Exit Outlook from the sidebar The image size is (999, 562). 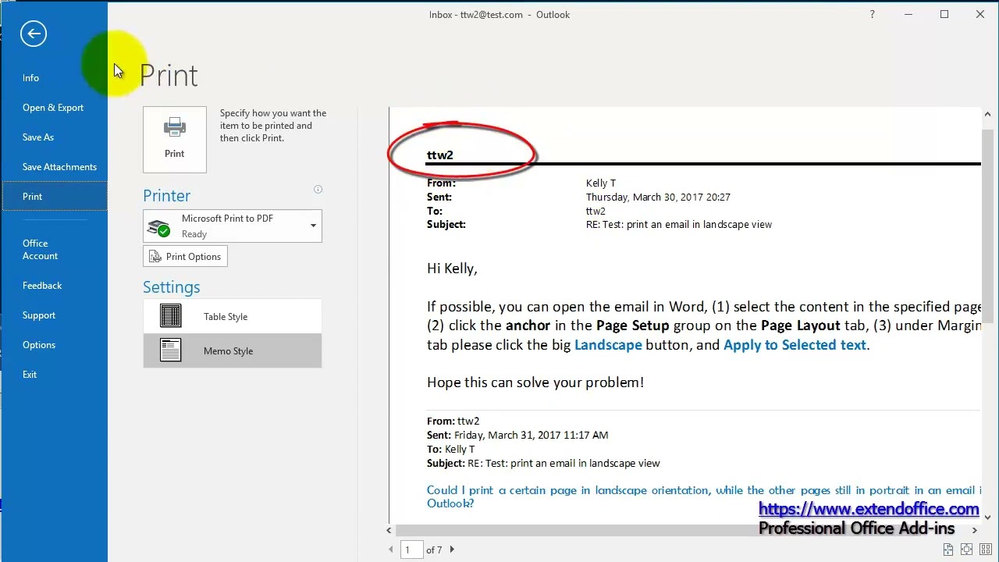click(30, 375)
